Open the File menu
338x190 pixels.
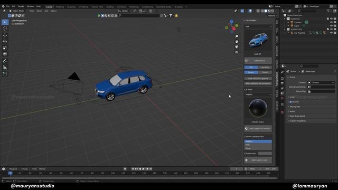tap(8, 6)
